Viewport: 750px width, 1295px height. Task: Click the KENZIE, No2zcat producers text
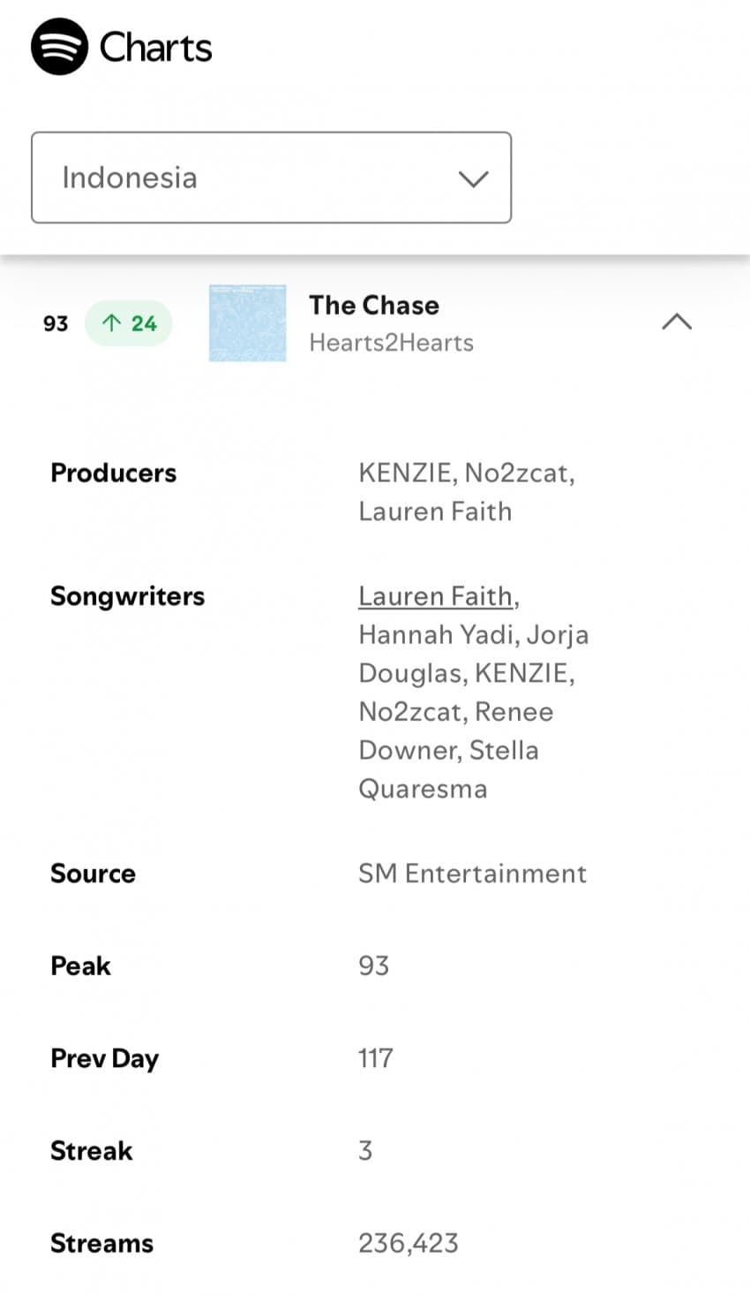pos(466,473)
